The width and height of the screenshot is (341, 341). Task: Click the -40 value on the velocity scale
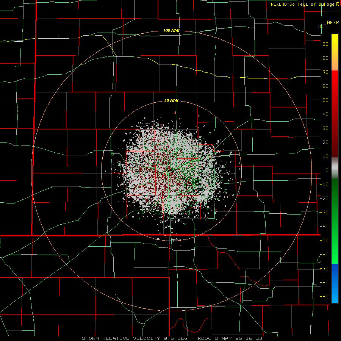point(324,227)
